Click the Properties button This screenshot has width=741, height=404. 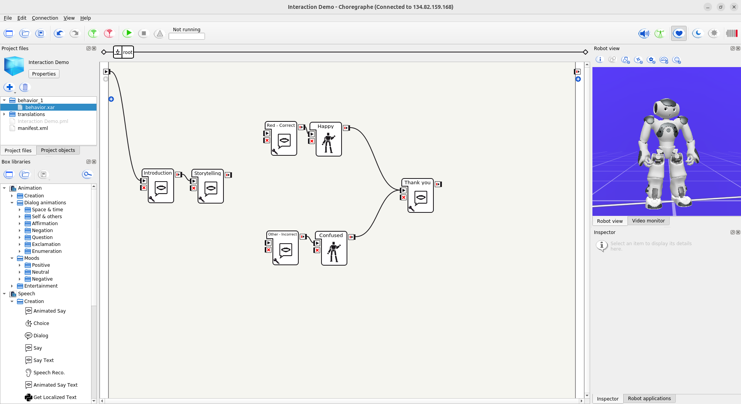[x=44, y=74]
